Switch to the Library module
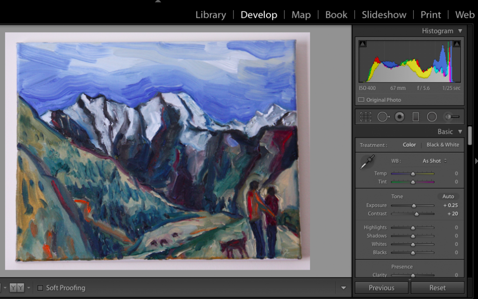 (211, 14)
